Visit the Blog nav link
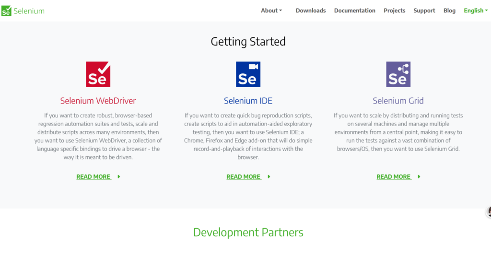This screenshot has height=254, width=491. coord(449,11)
